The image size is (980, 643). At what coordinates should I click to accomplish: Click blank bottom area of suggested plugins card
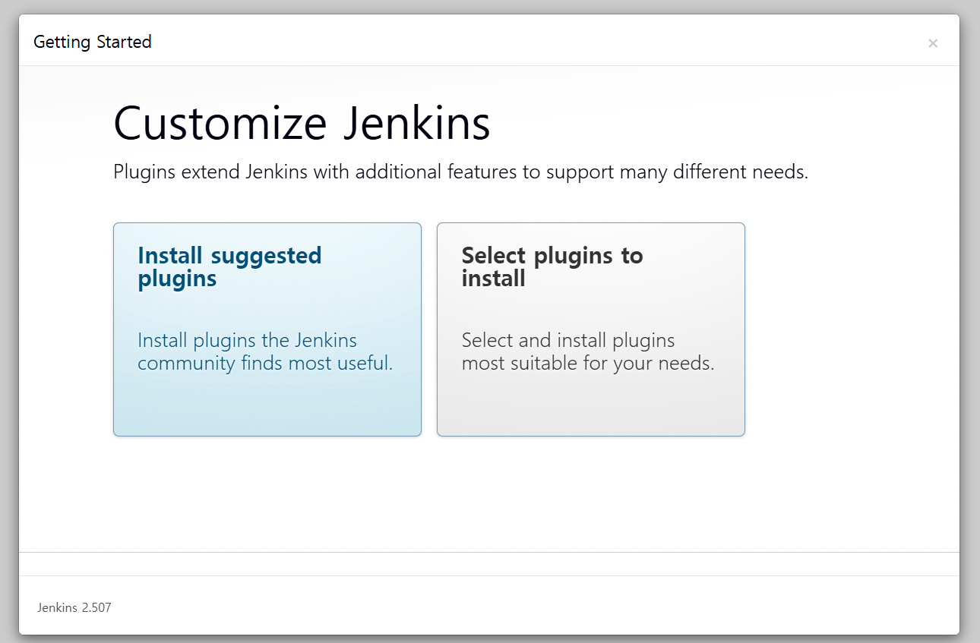click(x=267, y=406)
